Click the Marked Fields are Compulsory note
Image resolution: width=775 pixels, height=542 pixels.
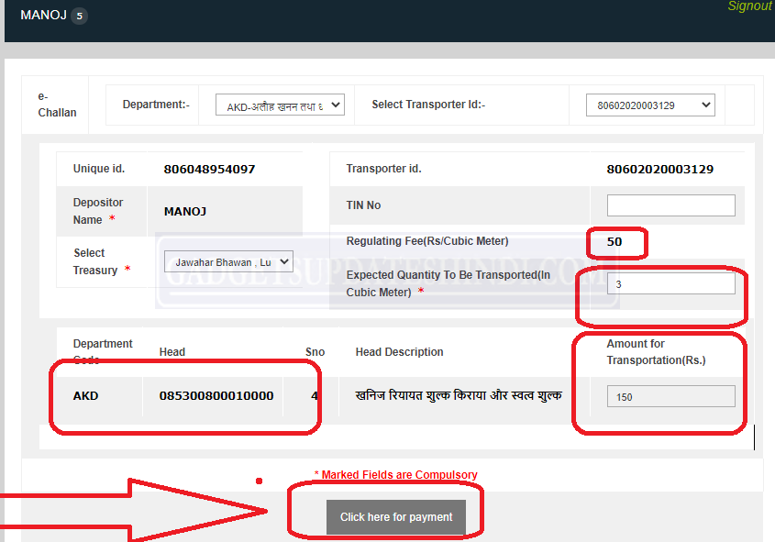pos(395,474)
